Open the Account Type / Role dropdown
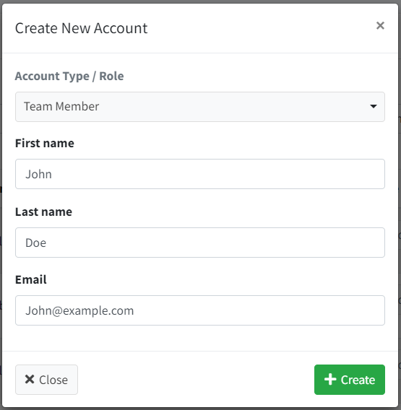Screen dimensions: 401x410 pos(200,107)
